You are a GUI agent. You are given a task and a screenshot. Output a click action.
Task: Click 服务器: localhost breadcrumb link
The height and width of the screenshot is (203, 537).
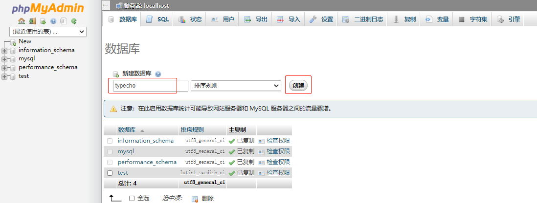pos(146,6)
